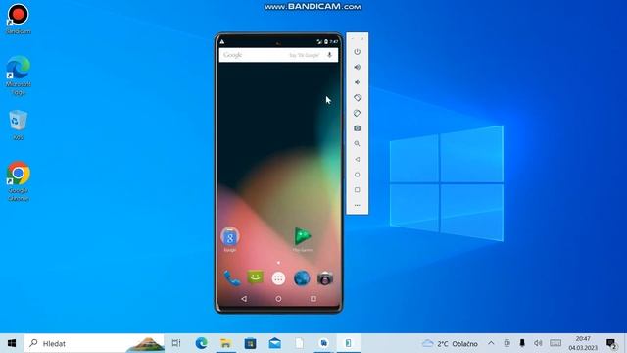This screenshot has height=353, width=627.
Task: Select the Recycle Bin desktop icon
Action: [x=19, y=126]
